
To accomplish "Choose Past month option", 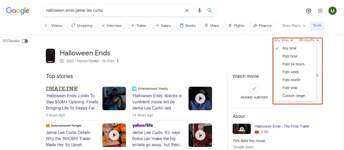I will (295, 80).
